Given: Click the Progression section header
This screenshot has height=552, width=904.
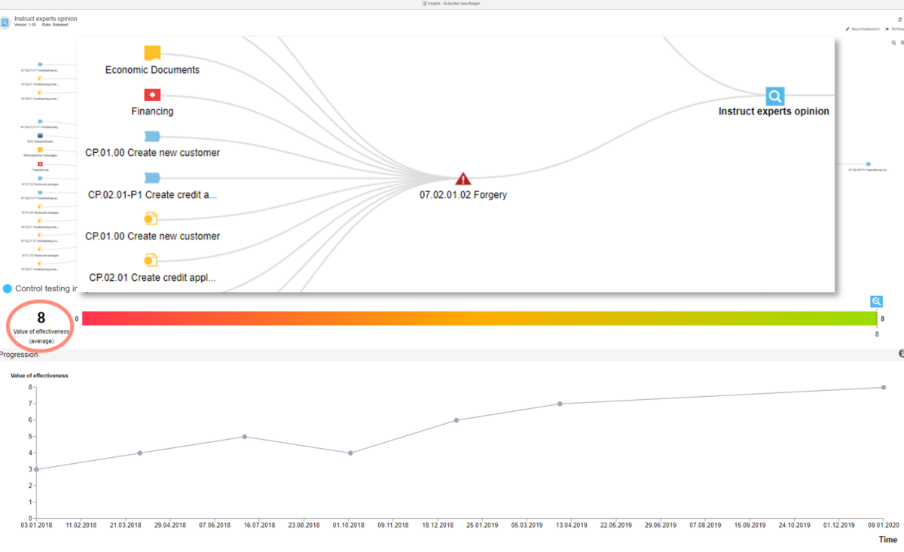Looking at the screenshot, I should point(19,355).
